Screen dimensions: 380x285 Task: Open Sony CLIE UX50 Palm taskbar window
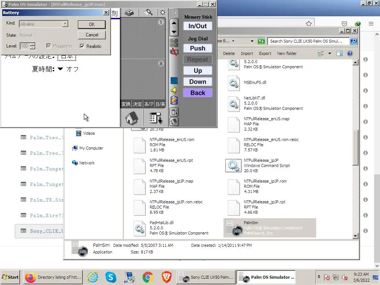click(x=206, y=277)
